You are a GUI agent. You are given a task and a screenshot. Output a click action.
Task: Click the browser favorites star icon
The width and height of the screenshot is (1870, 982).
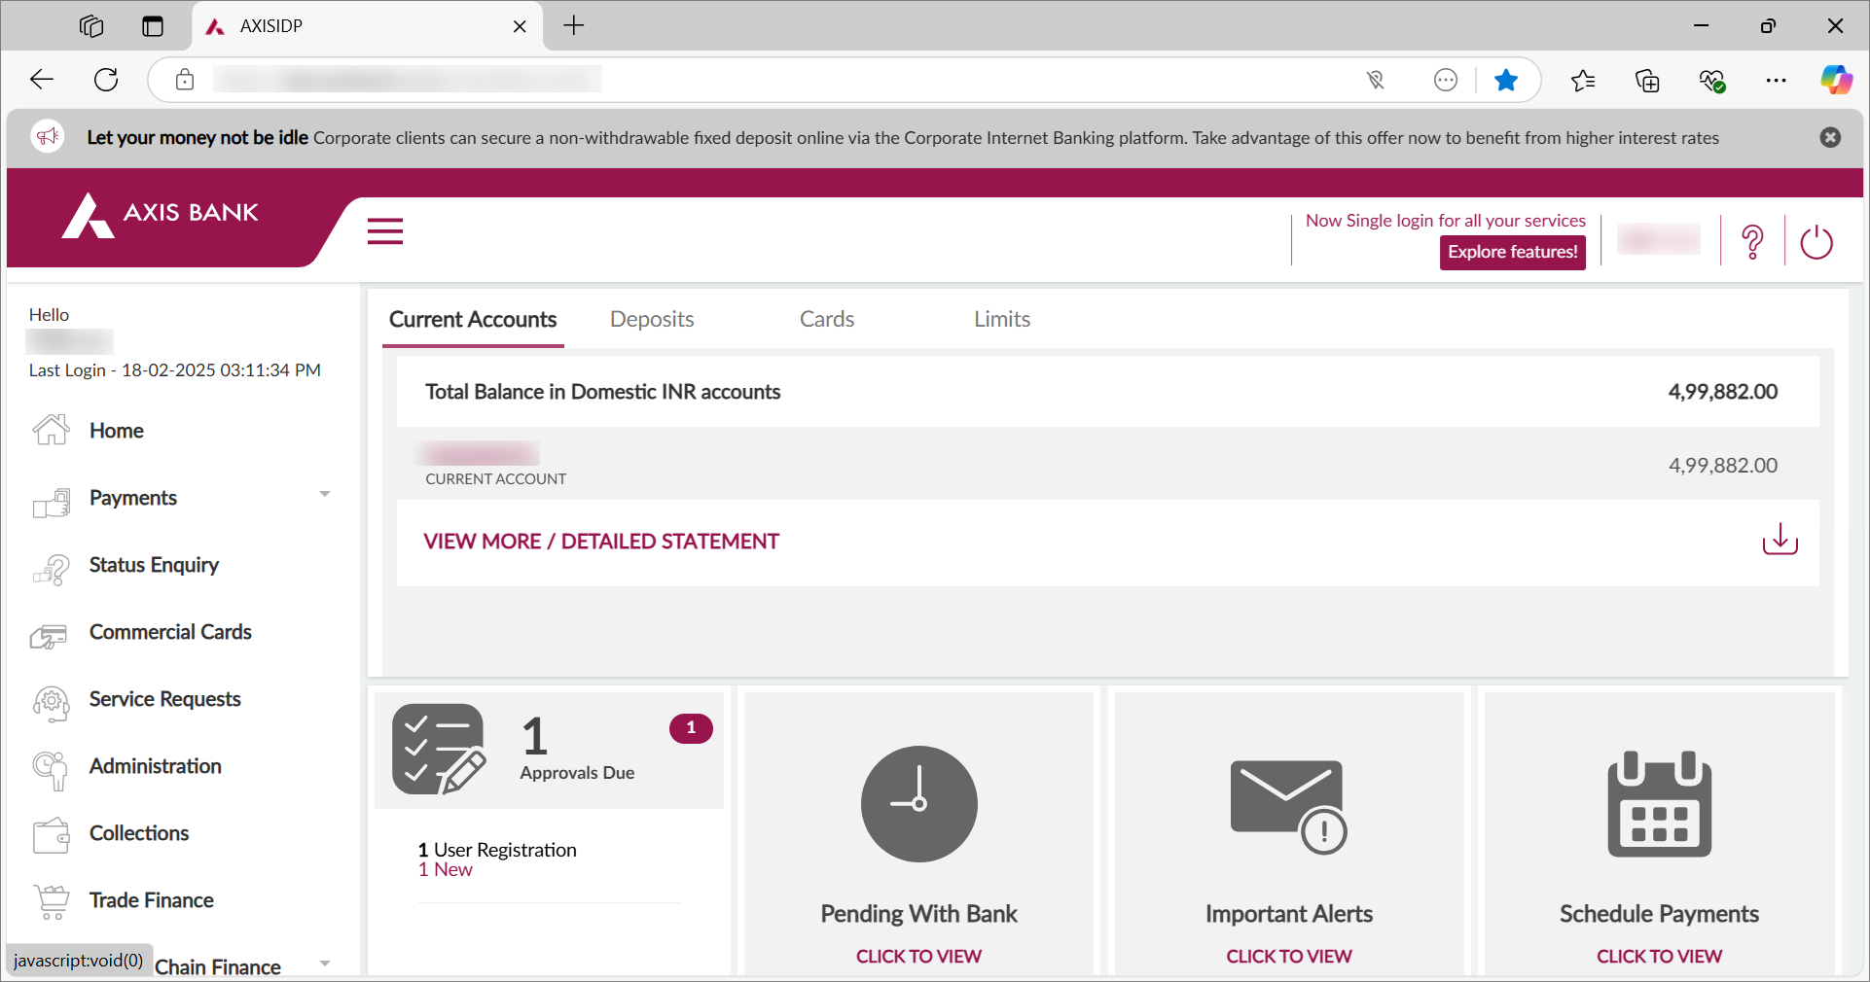(1506, 80)
